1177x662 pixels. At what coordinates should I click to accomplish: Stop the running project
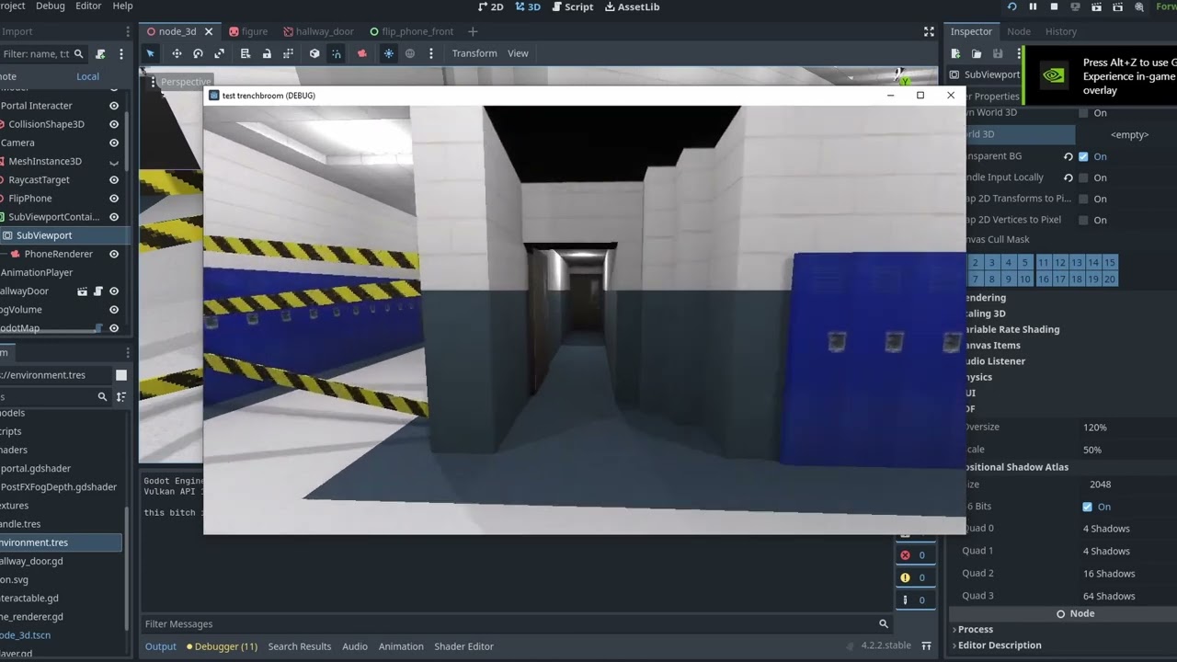[x=1054, y=6]
